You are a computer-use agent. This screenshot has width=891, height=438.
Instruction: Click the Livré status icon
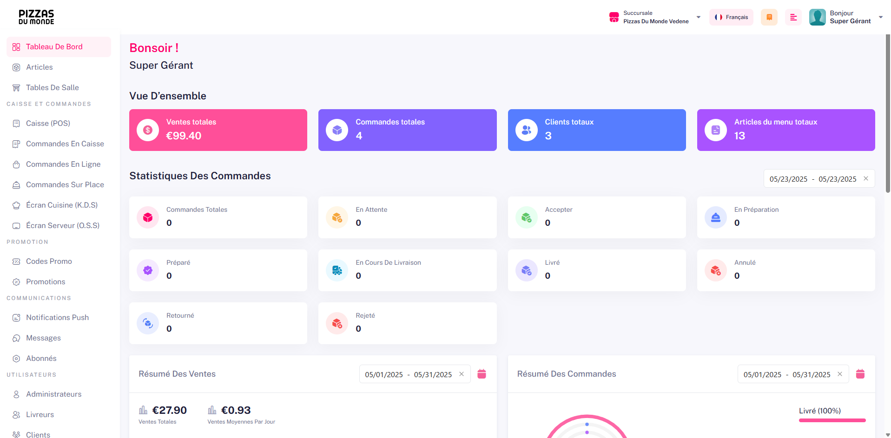tap(527, 270)
